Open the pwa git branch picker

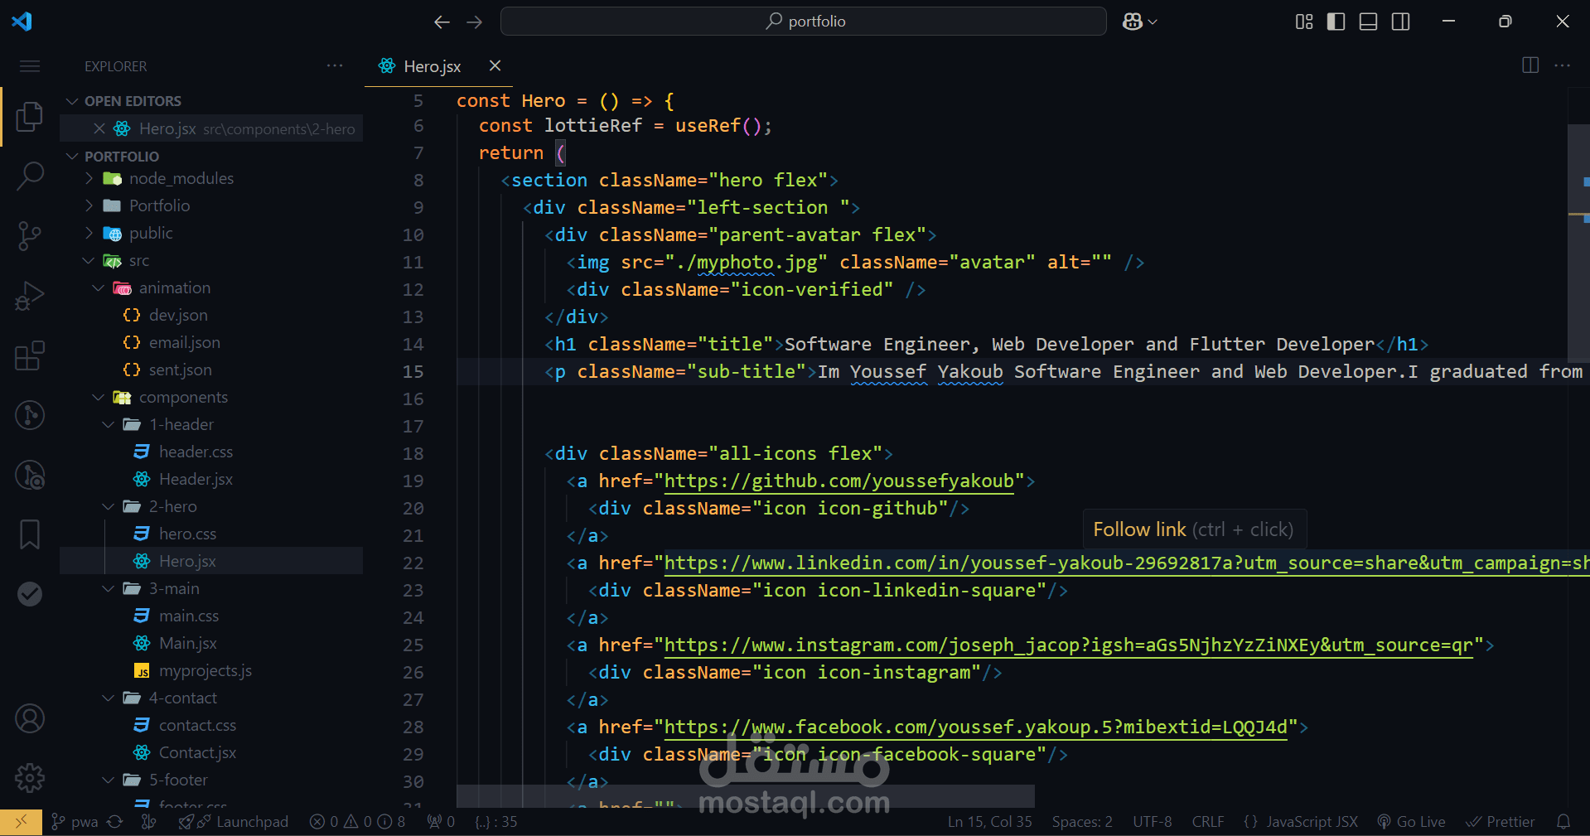point(75,822)
